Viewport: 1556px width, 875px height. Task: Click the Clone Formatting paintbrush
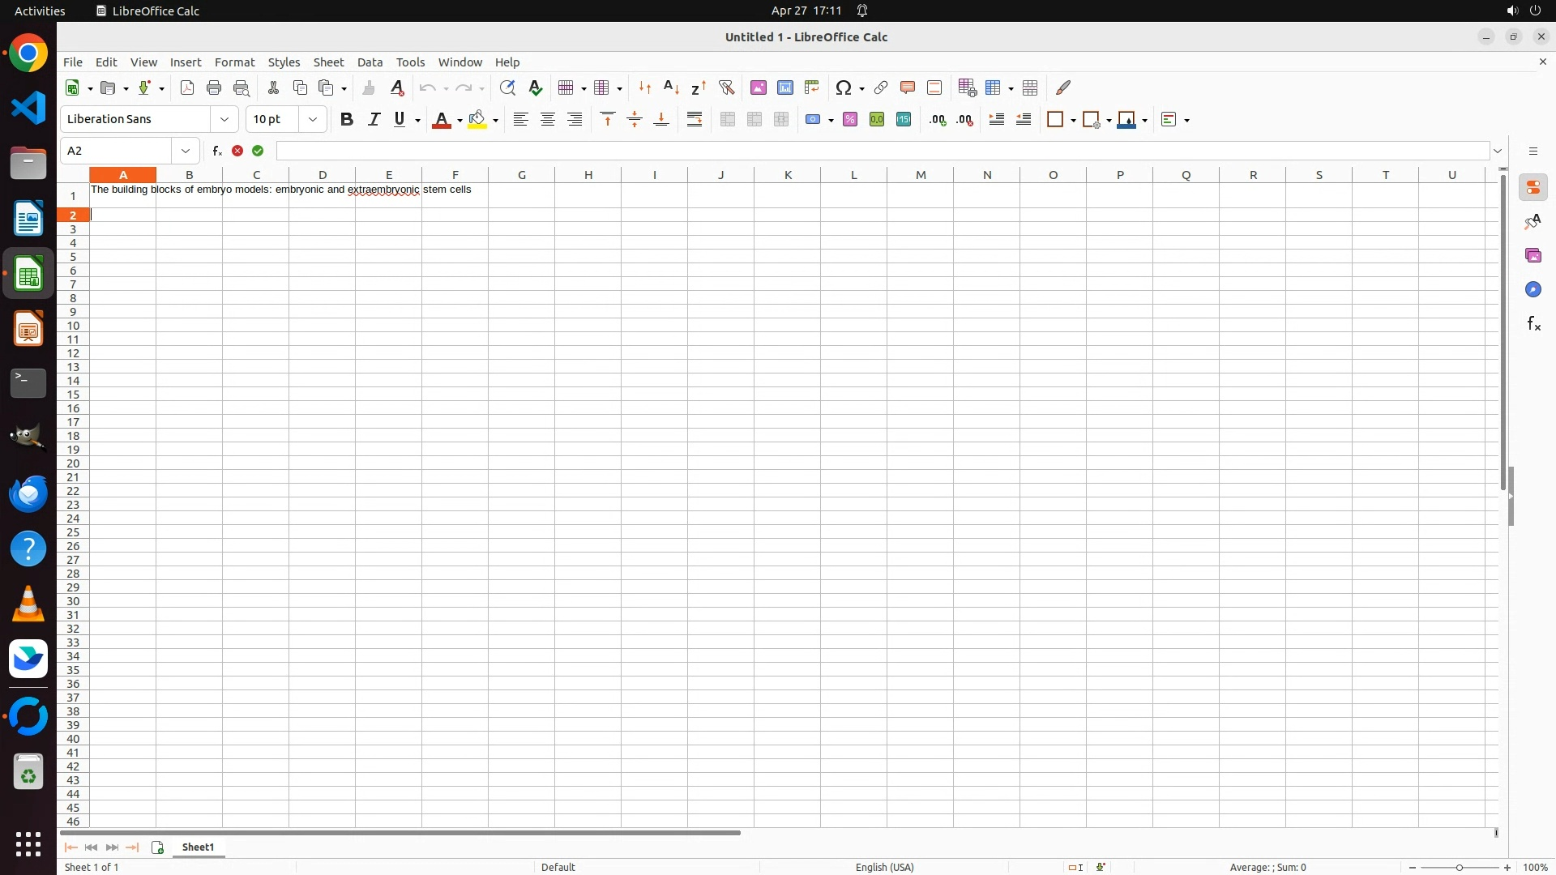click(x=369, y=87)
